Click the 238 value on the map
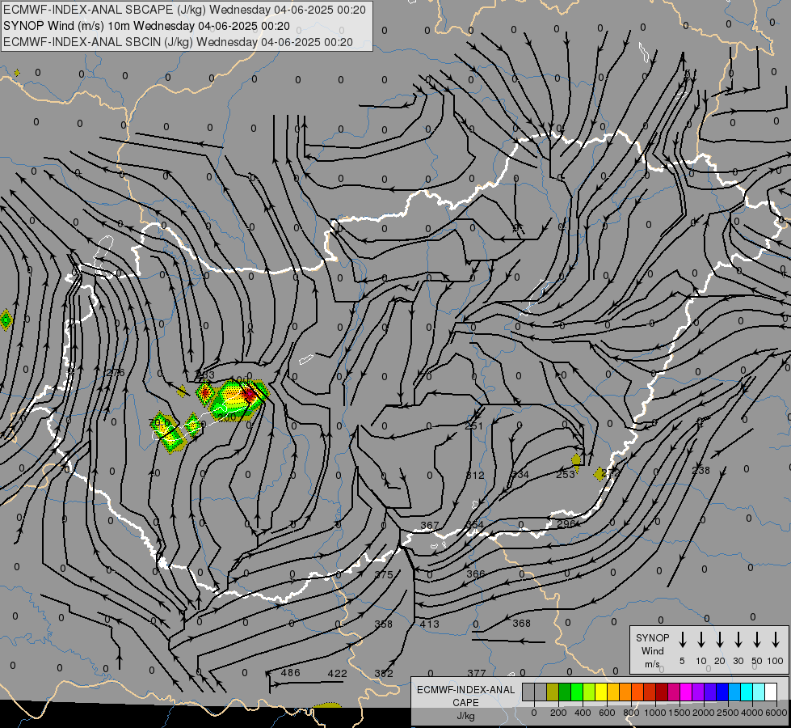Image resolution: width=791 pixels, height=728 pixels. pyautogui.click(x=701, y=470)
